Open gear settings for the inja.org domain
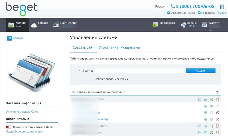Viewport: 228px width, 136px height. 211,119
